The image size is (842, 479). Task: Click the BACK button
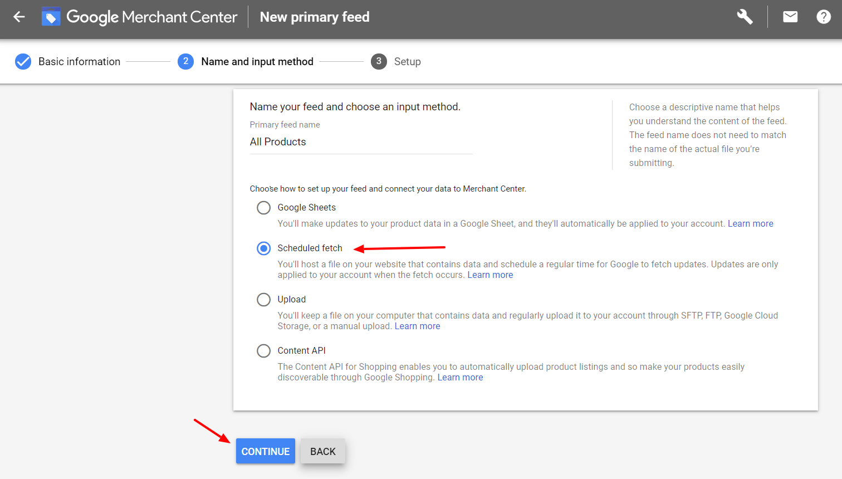coord(323,451)
